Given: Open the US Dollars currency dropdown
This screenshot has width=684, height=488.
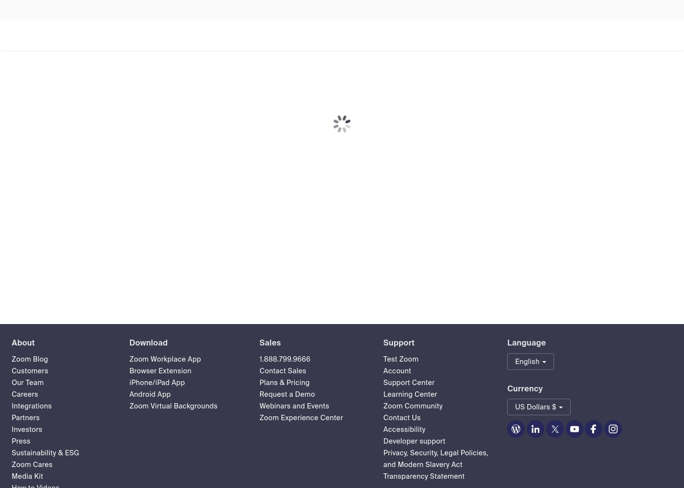Looking at the screenshot, I should 538,407.
